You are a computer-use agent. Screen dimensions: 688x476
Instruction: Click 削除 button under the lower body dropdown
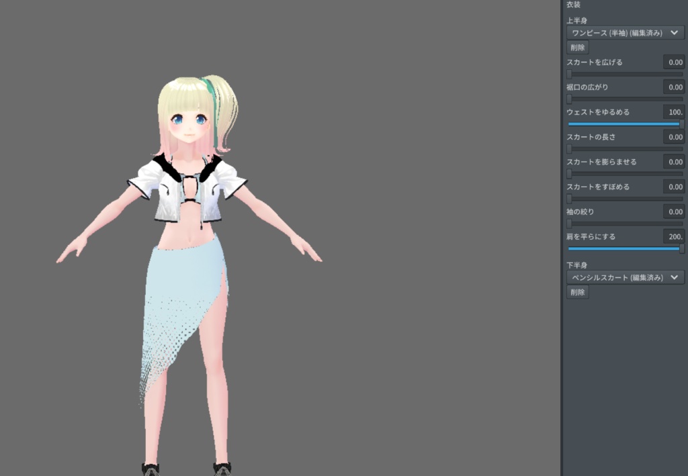tap(577, 291)
